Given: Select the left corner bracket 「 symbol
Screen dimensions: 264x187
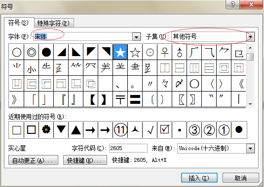Looking at the screenshot, I should [x=32, y=99].
